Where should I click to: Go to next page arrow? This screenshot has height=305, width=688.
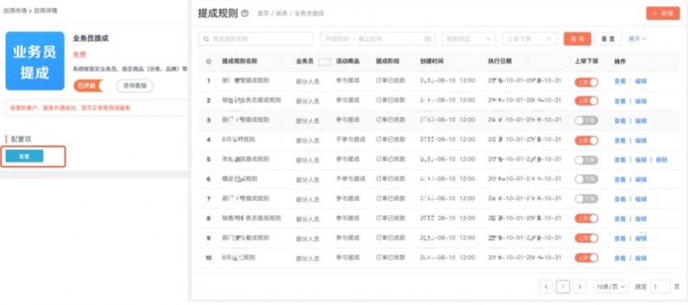[580, 286]
